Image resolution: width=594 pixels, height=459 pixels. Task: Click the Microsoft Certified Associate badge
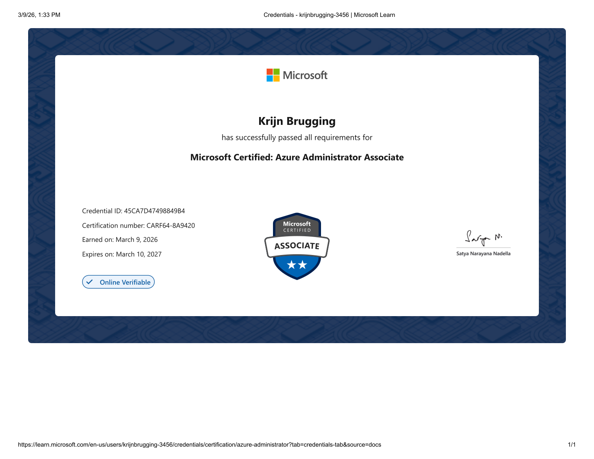point(297,246)
